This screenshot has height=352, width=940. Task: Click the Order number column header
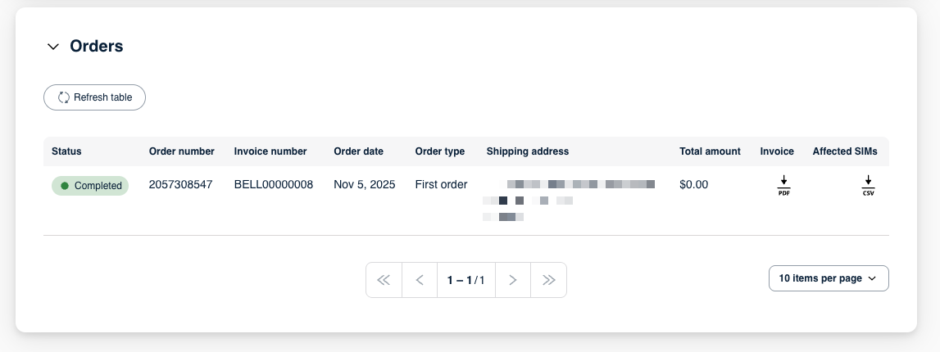coord(182,151)
